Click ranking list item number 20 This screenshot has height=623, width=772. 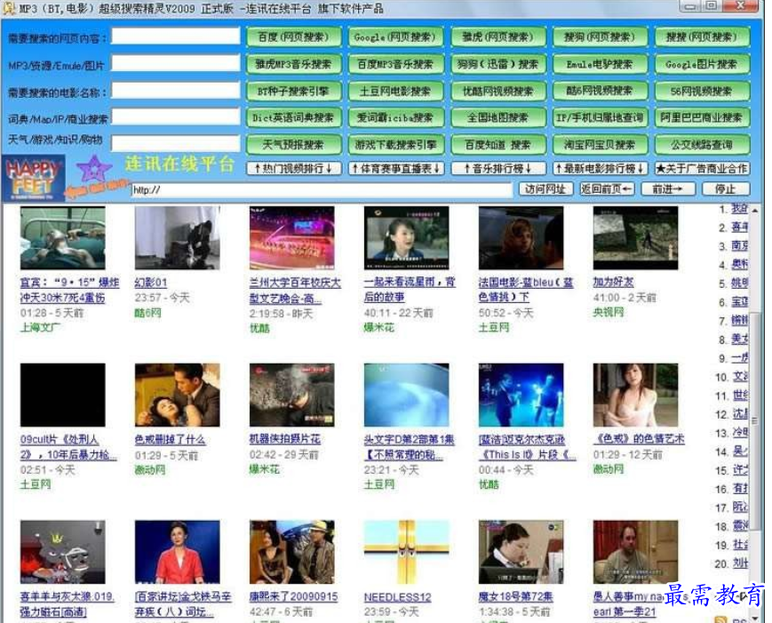(x=740, y=563)
